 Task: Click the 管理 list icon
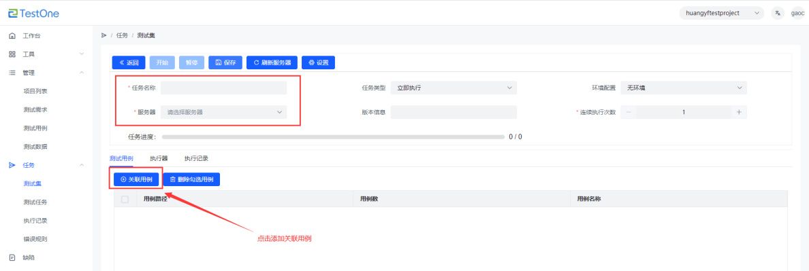pos(12,73)
